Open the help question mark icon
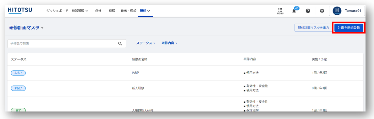 click(308, 11)
